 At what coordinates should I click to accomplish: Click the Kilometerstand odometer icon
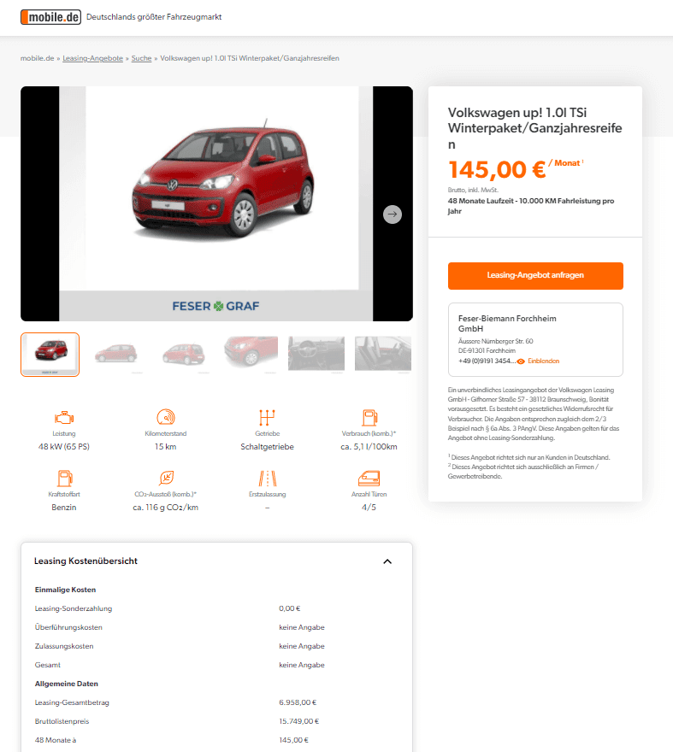(x=166, y=417)
